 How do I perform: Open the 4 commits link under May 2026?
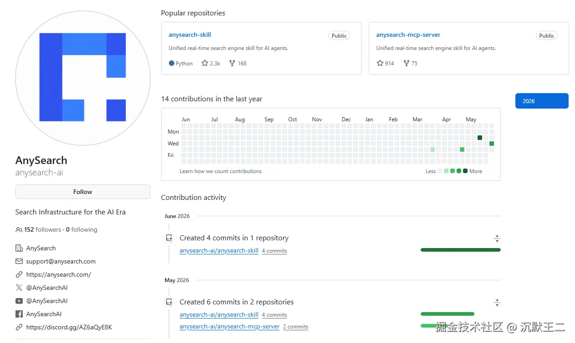tap(275, 315)
